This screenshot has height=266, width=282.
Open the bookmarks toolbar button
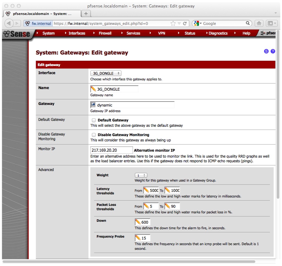(x=271, y=23)
